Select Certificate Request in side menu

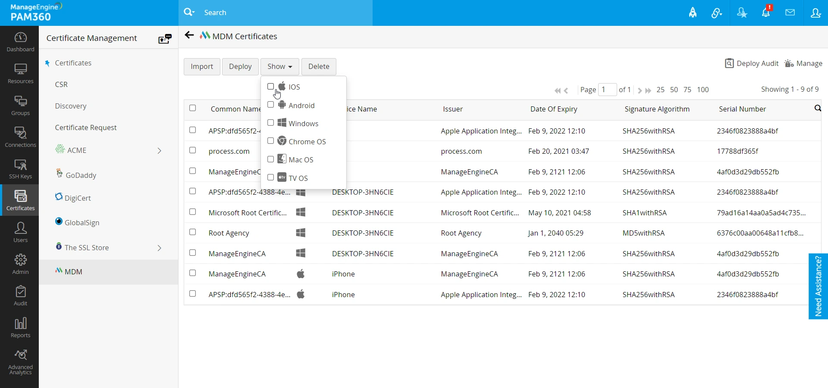pyautogui.click(x=86, y=127)
